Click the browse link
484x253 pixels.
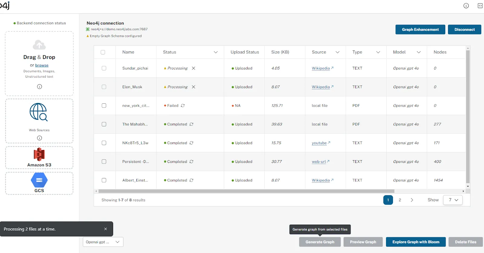pyautogui.click(x=42, y=65)
